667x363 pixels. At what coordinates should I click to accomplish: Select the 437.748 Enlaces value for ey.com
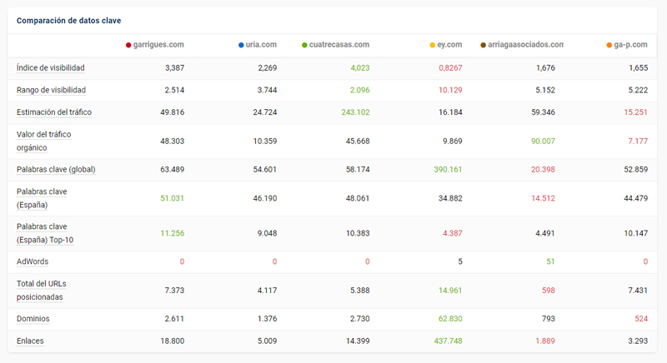(x=447, y=341)
